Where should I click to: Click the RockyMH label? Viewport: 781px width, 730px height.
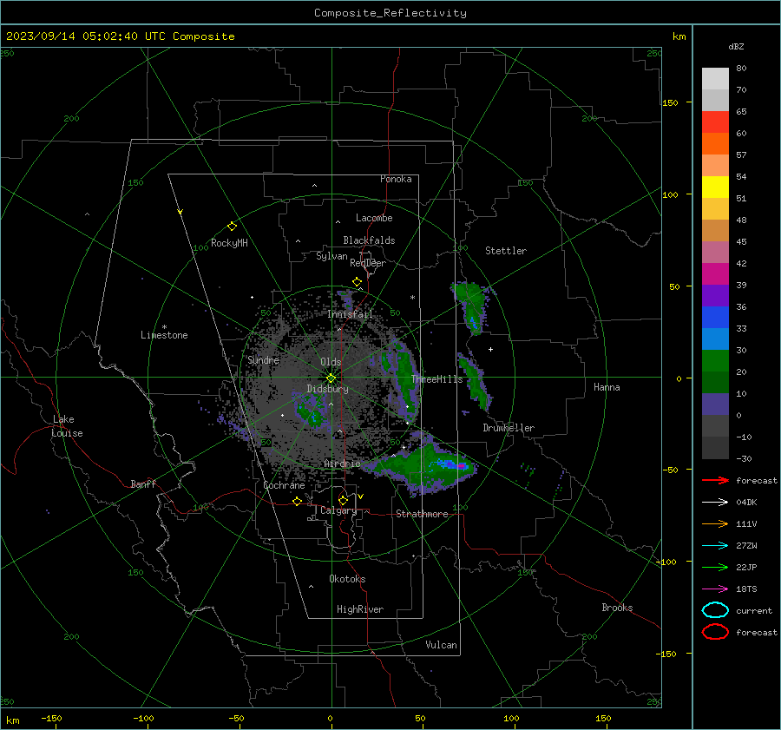(x=229, y=243)
